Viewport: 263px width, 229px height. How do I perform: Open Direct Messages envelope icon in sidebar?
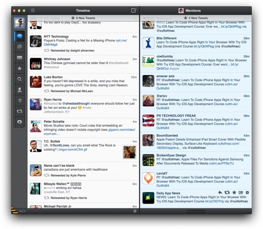[19, 57]
